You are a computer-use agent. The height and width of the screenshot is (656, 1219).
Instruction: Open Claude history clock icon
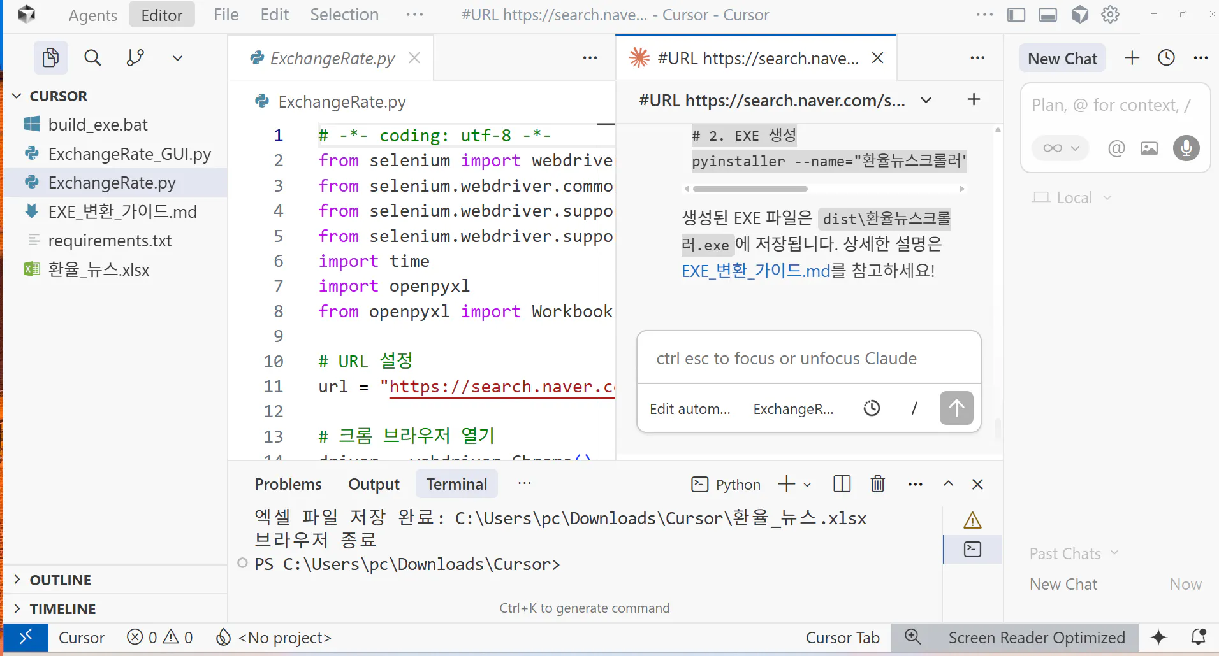click(872, 408)
